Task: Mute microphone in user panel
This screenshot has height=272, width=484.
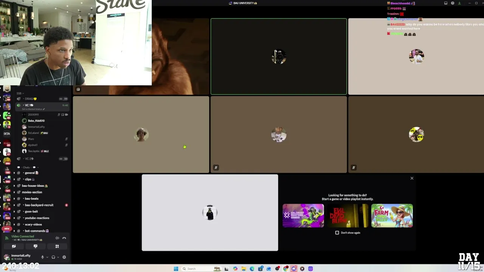Action: point(42,257)
